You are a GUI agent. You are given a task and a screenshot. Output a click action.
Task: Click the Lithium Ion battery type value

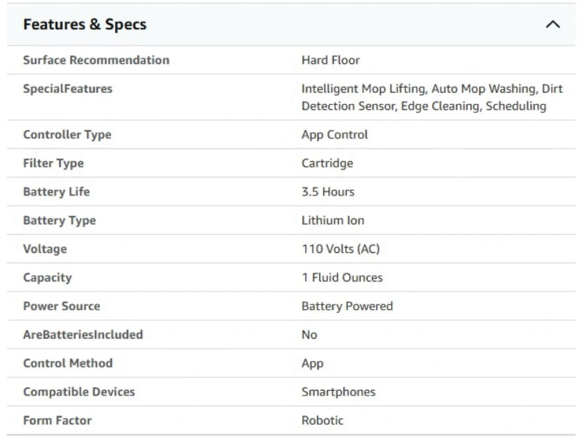[333, 220]
